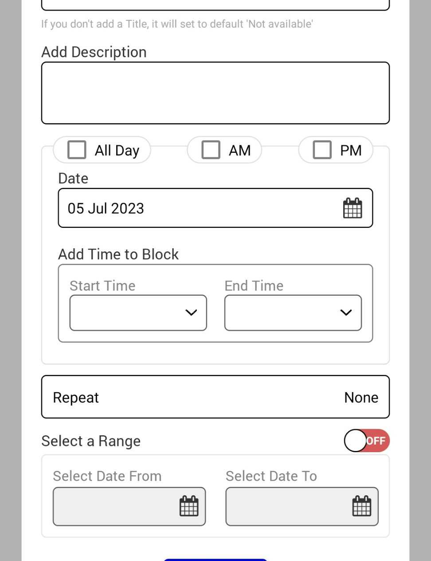Click the All Day label text

117,151
